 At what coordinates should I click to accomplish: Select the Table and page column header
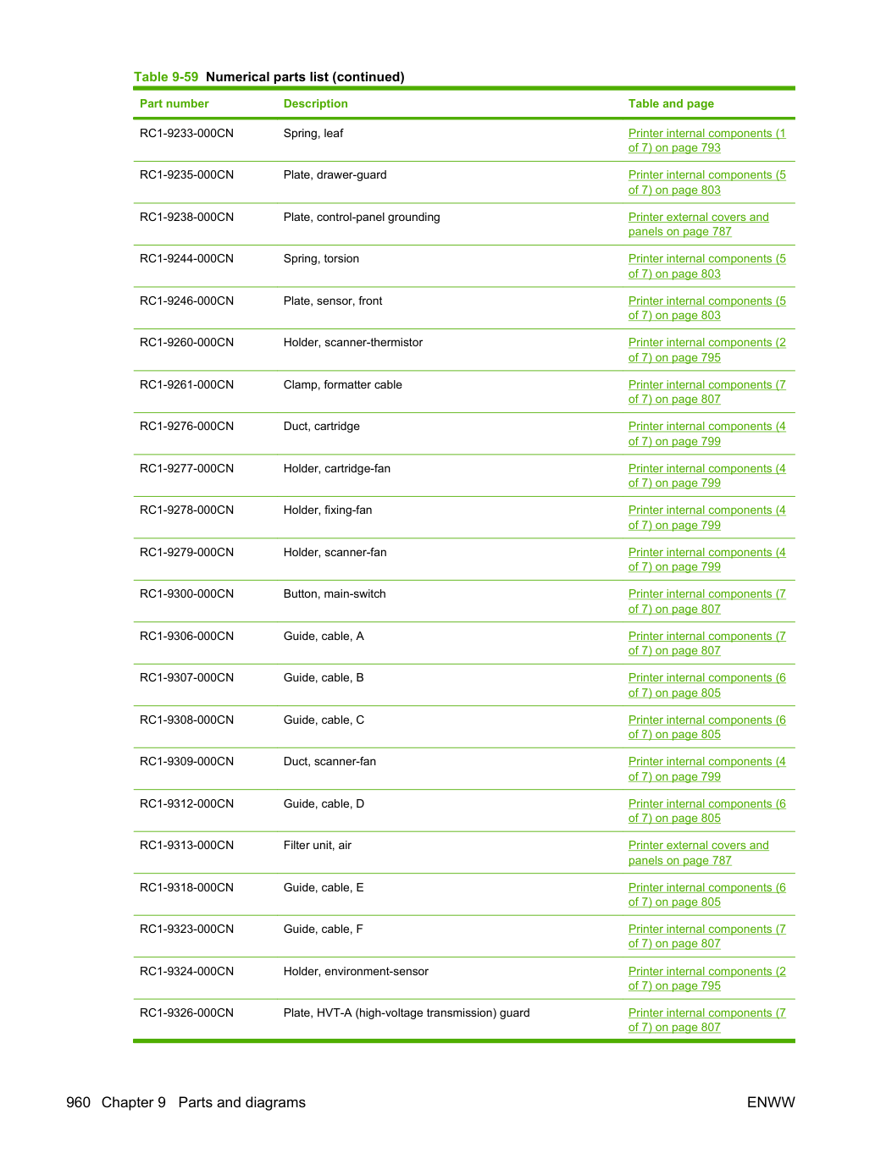(x=671, y=103)
